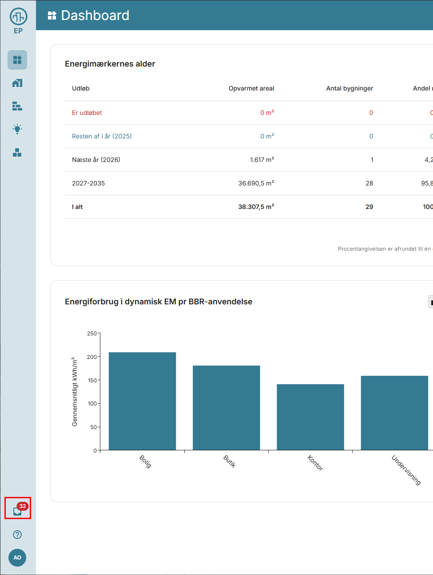The width and height of the screenshot is (433, 575).
Task: Click the Kontor bar in the chart
Action: point(310,417)
